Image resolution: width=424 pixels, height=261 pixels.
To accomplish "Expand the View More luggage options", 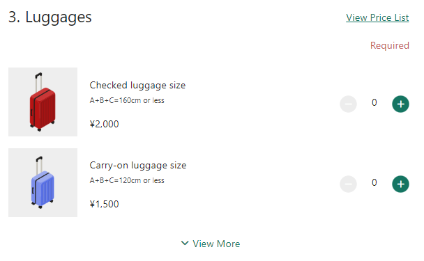I will click(x=211, y=244).
